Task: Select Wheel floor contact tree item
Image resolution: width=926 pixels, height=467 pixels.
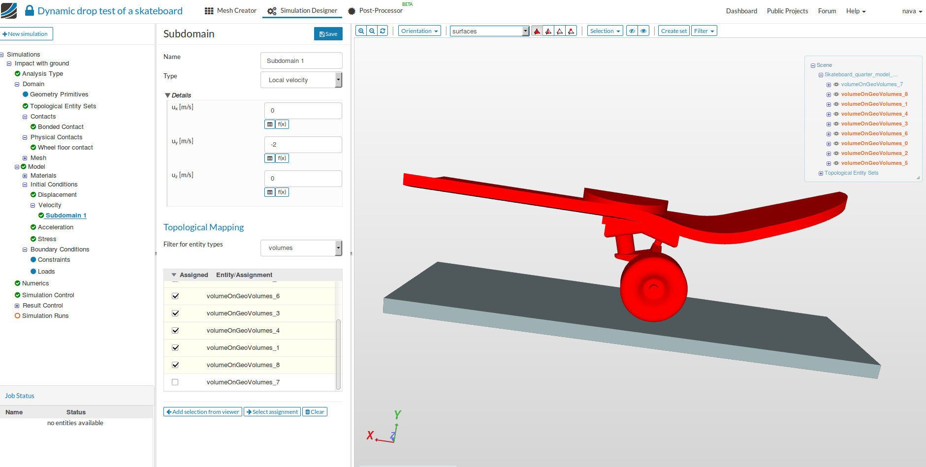Action: click(65, 148)
